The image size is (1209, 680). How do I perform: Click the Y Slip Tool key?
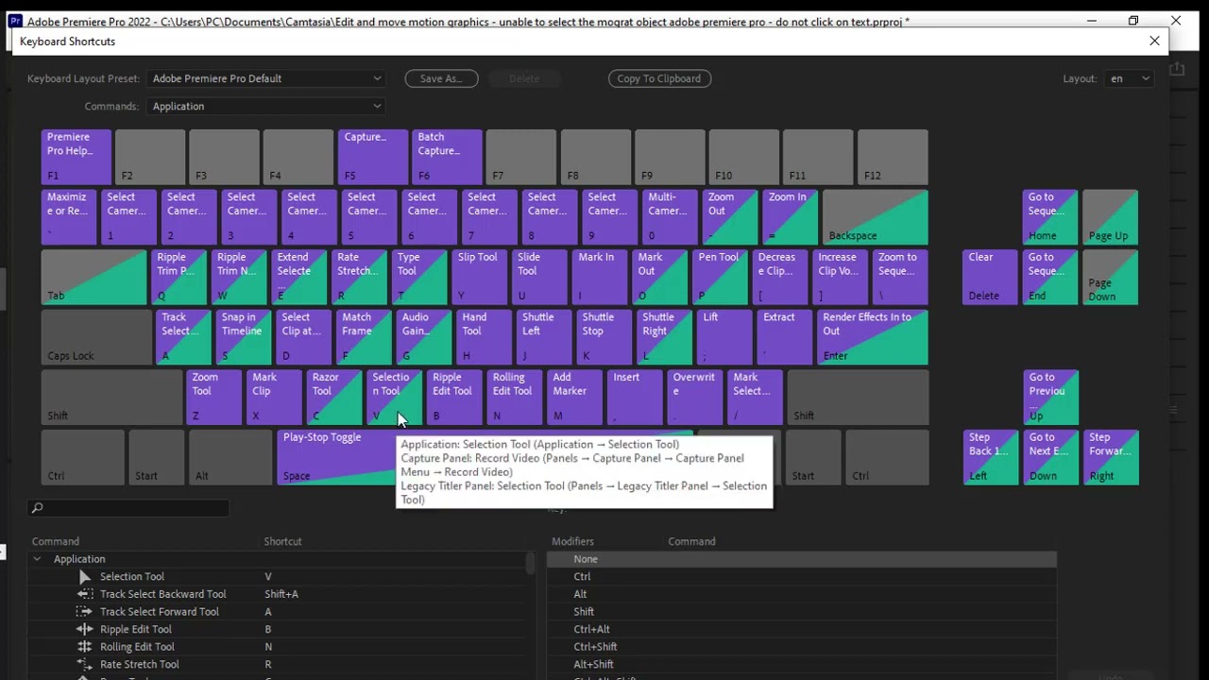480,278
